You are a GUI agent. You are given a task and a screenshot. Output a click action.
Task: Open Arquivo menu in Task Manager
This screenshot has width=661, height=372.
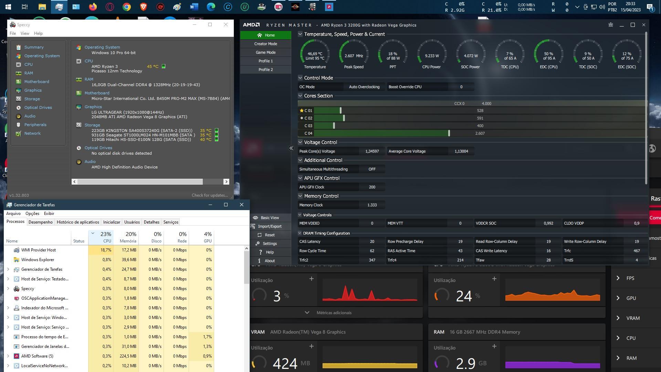(x=13, y=214)
